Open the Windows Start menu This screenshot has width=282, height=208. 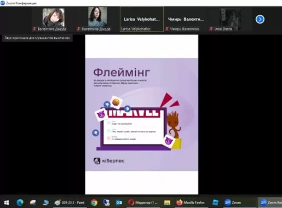pos(7,203)
